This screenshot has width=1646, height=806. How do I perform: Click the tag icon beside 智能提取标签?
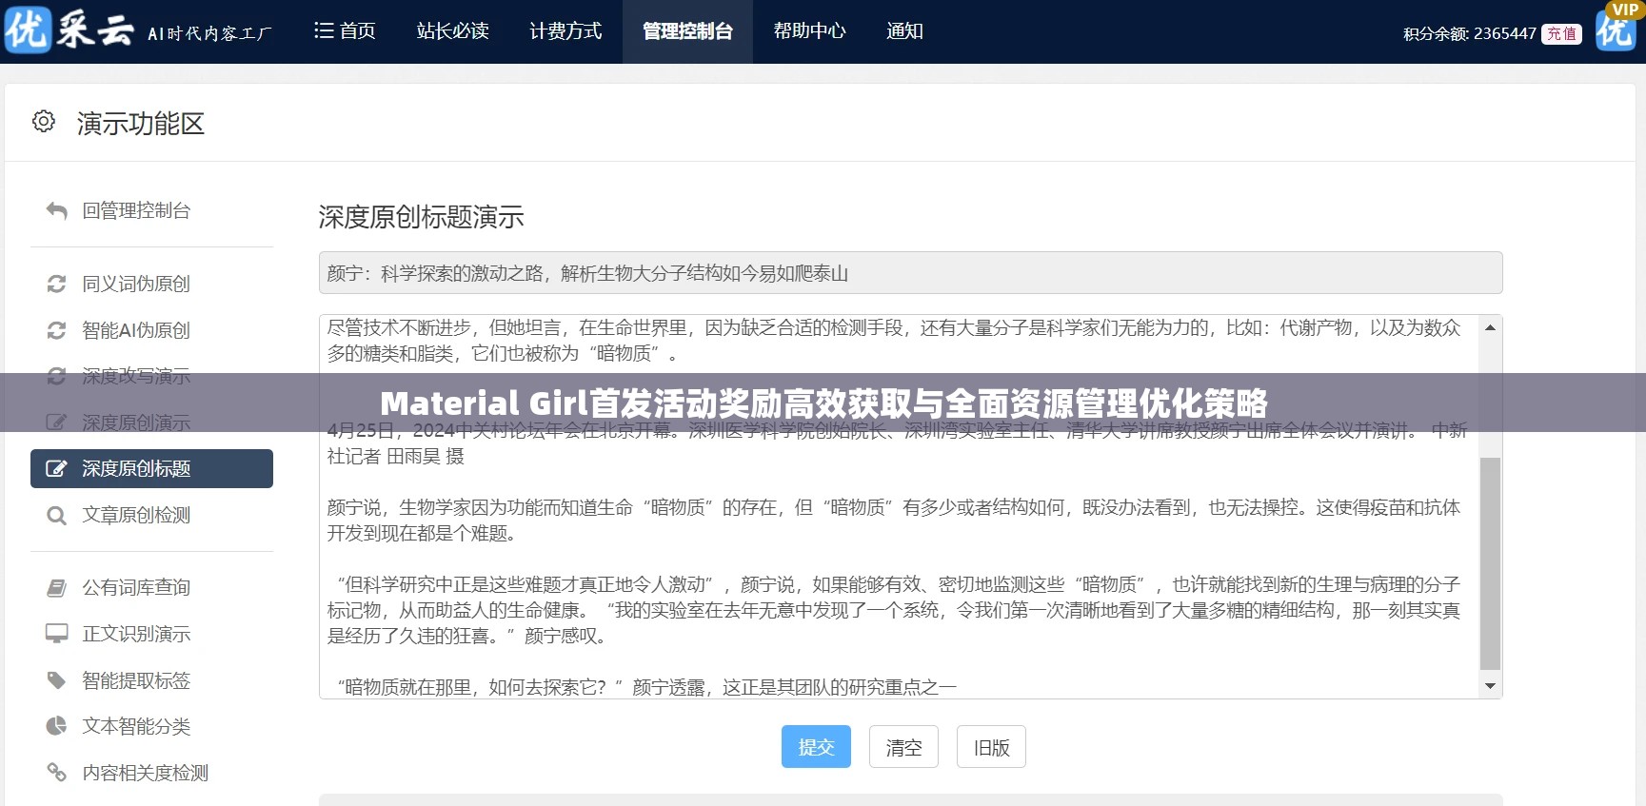coord(57,680)
